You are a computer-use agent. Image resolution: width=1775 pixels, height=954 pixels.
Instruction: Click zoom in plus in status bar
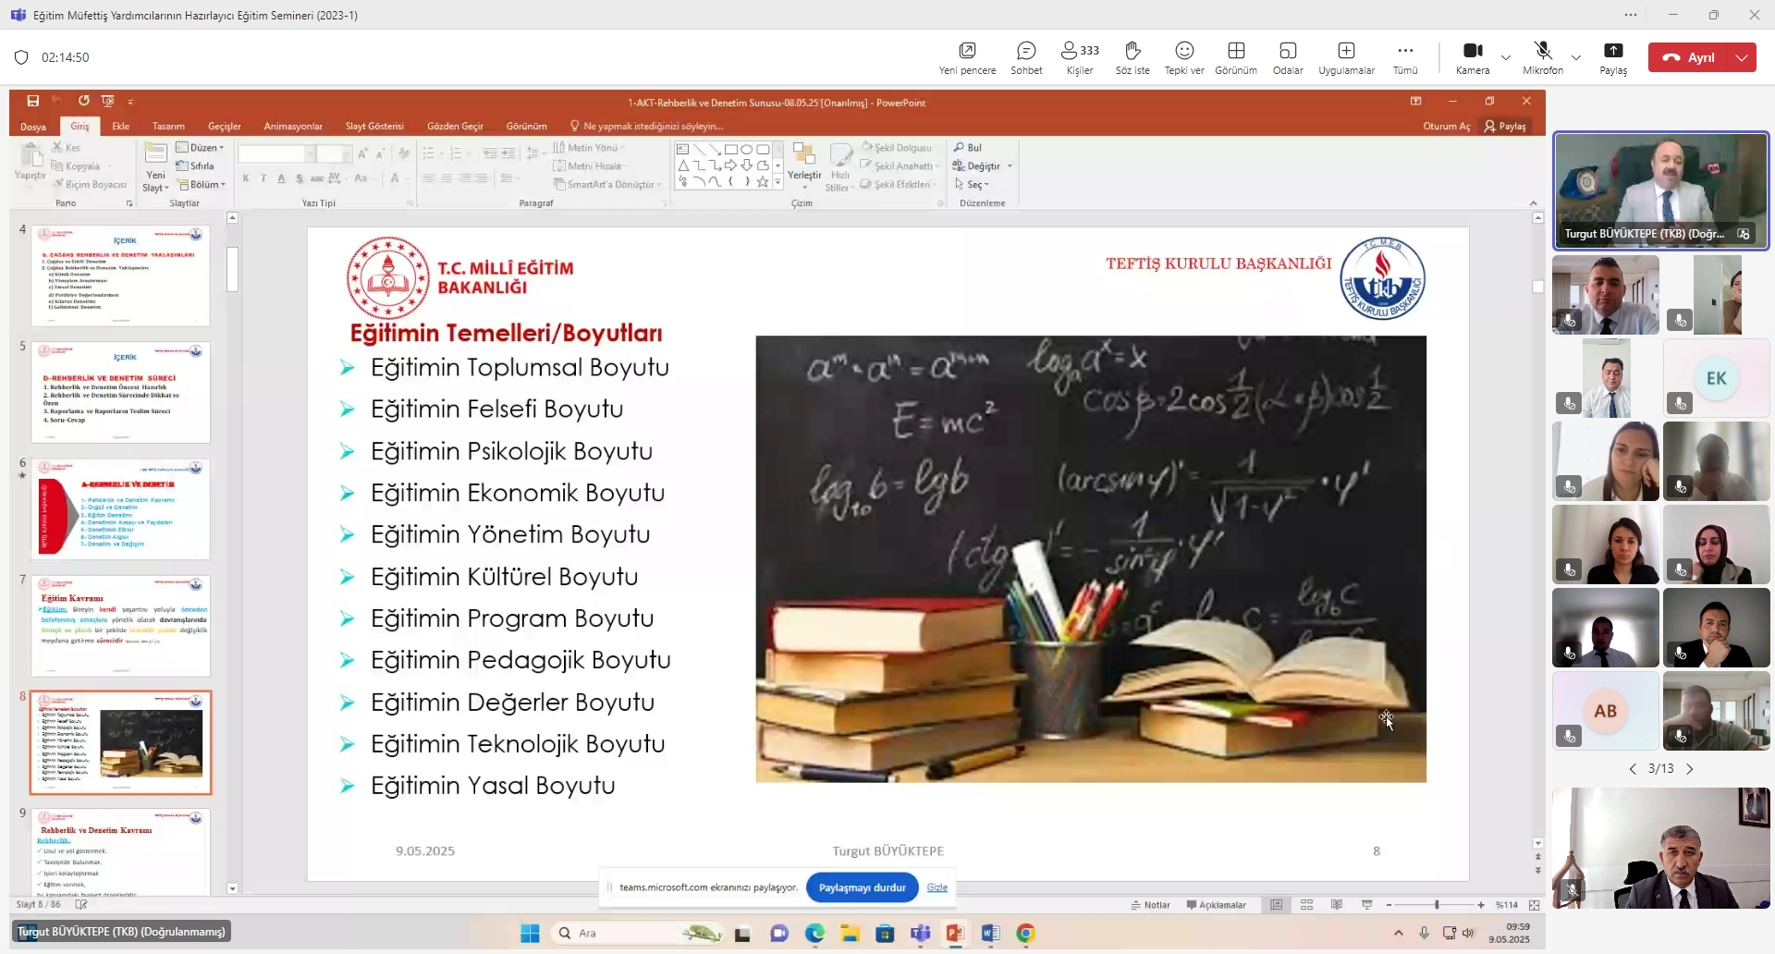pos(1481,905)
